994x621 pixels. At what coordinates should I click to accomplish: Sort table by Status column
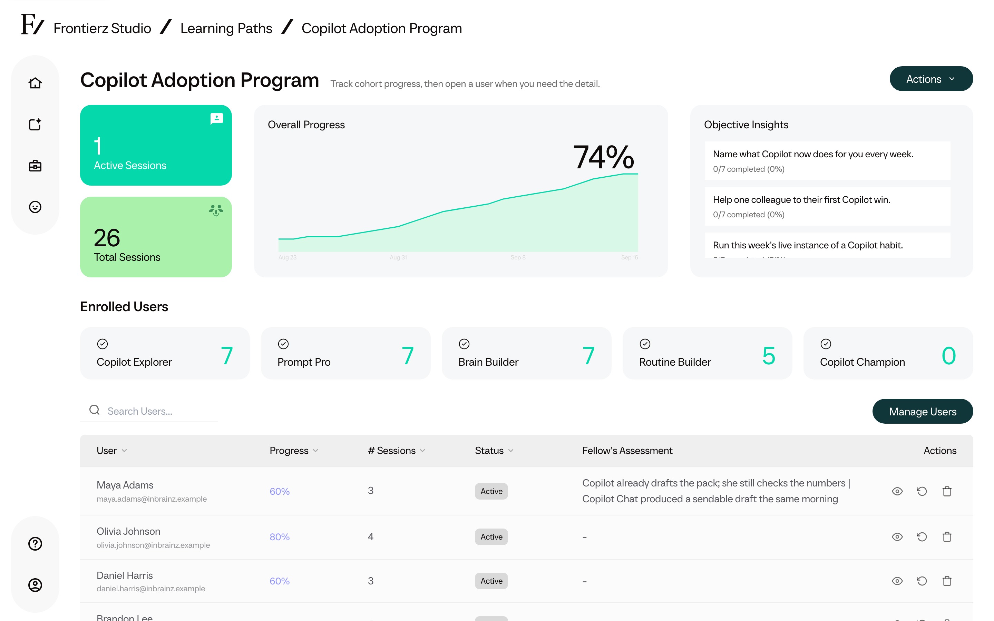click(x=494, y=451)
